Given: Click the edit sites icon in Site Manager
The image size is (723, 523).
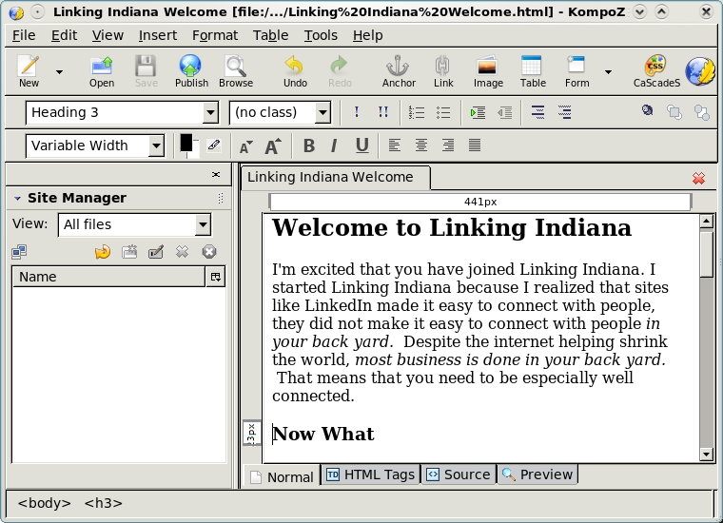Looking at the screenshot, I should (x=19, y=252).
